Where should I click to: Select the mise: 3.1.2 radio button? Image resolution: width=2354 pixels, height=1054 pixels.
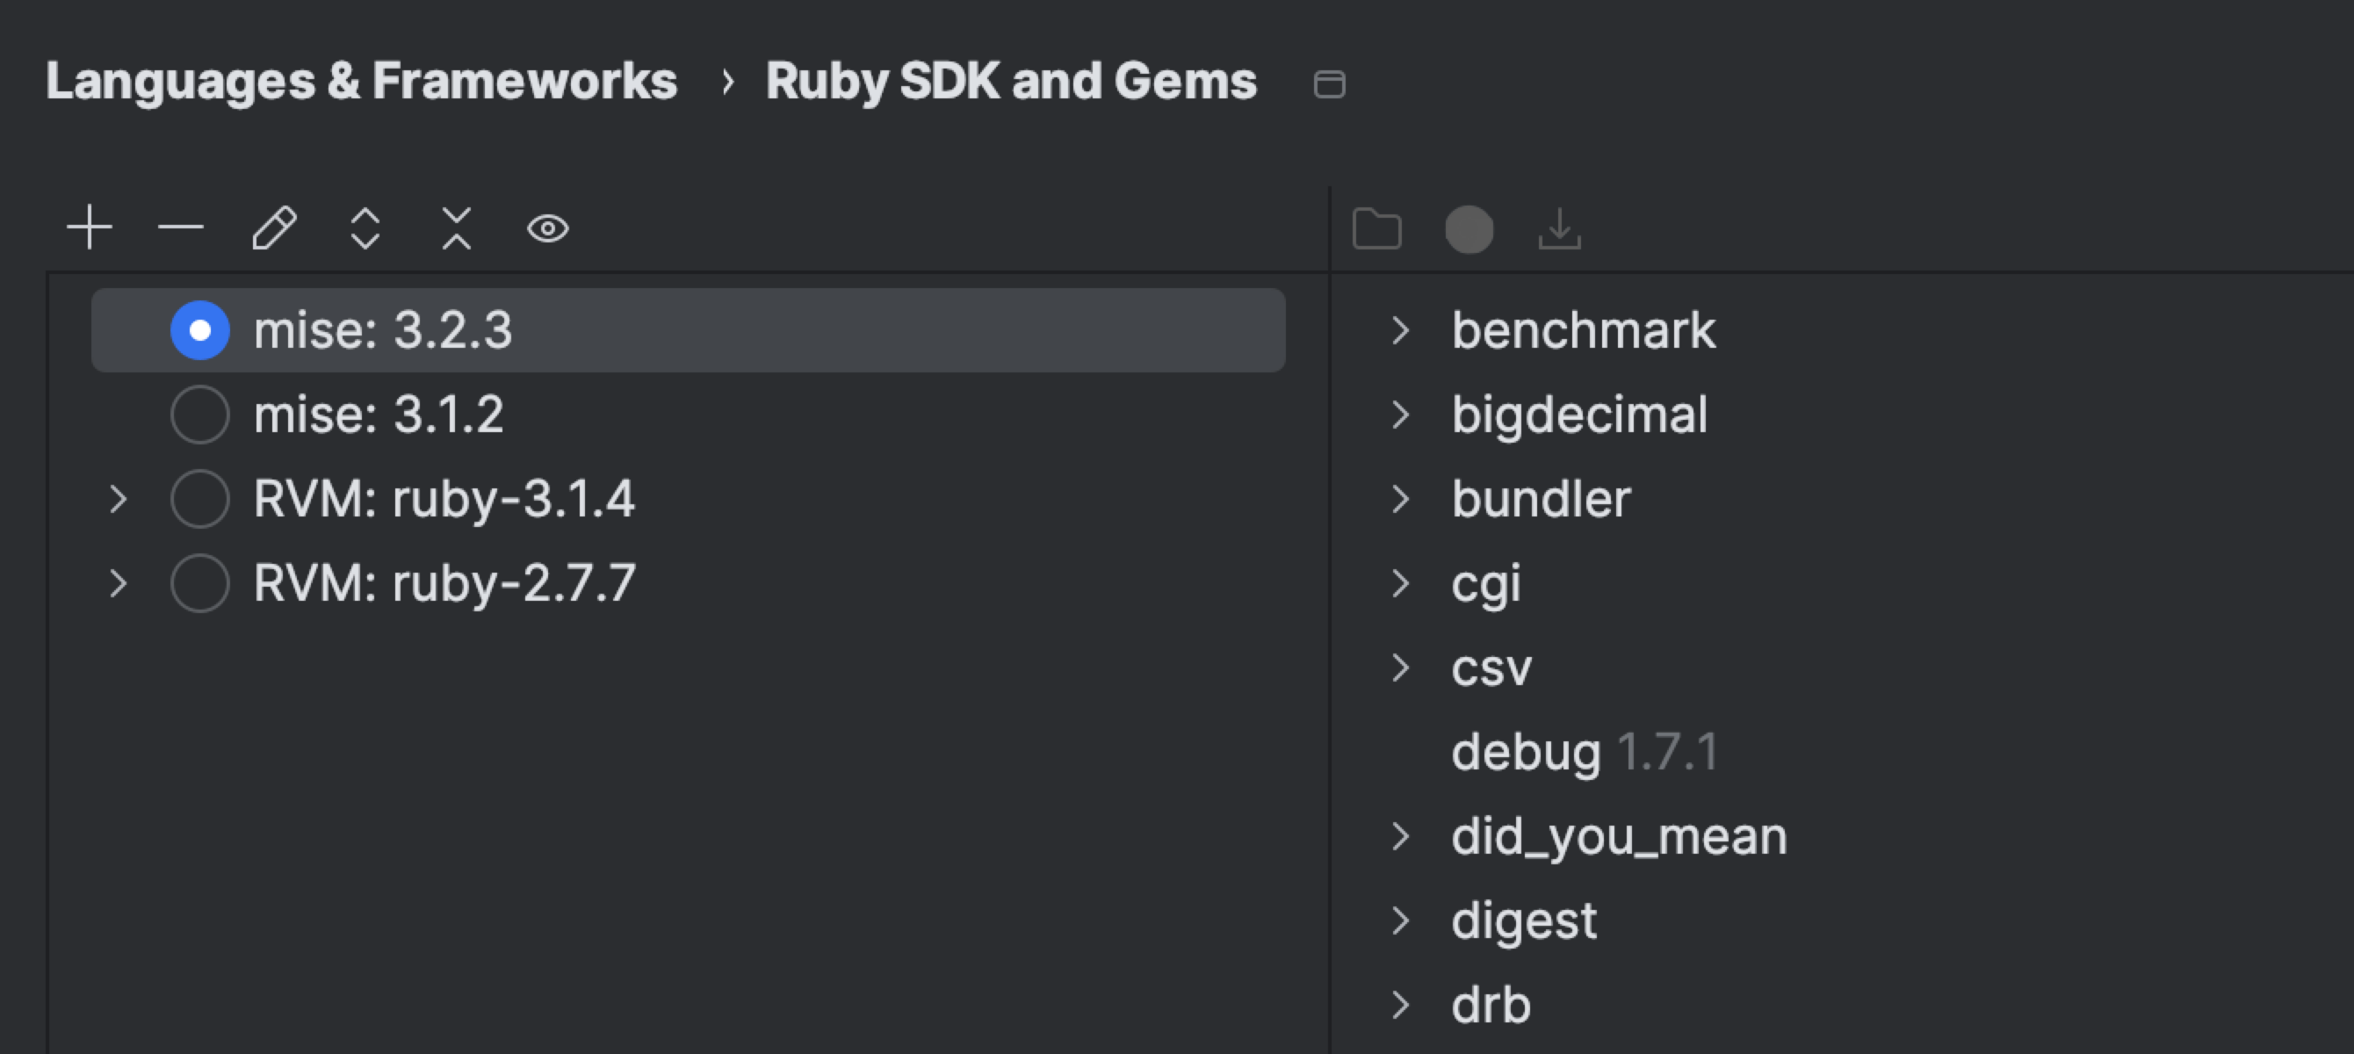199,414
